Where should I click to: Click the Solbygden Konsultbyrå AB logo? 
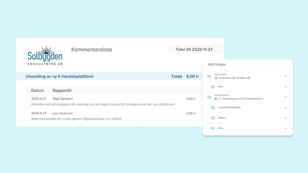pos(45,56)
